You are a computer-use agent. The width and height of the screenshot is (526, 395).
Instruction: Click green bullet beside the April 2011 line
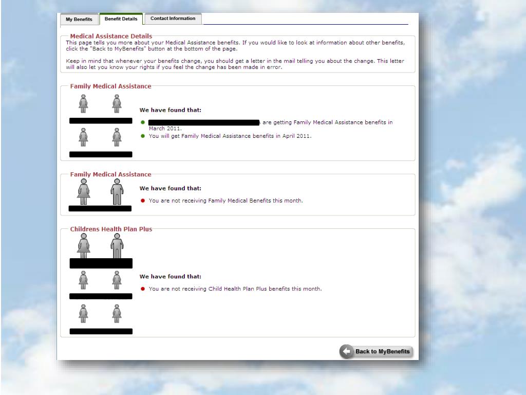tap(143, 136)
